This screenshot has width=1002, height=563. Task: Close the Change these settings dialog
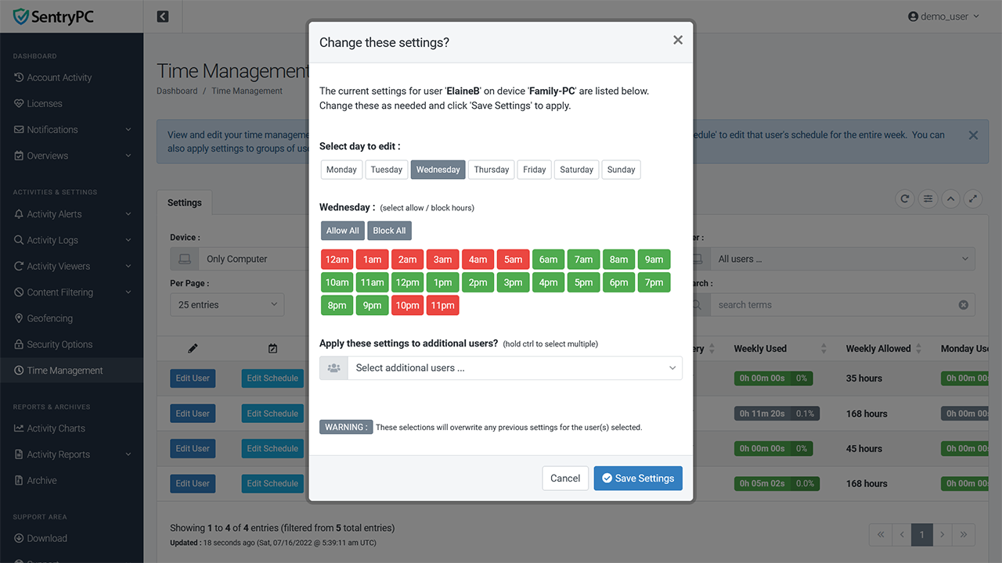point(678,40)
